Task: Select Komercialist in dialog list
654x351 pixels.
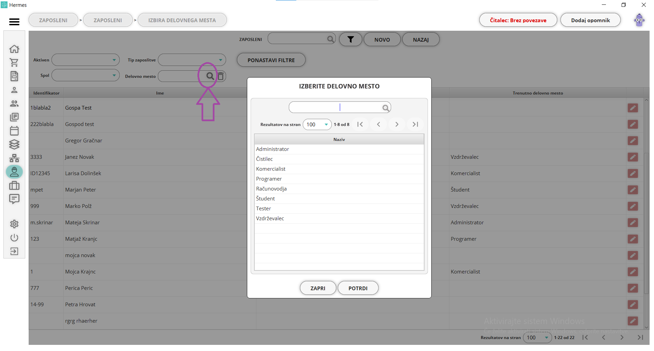Action: point(339,169)
